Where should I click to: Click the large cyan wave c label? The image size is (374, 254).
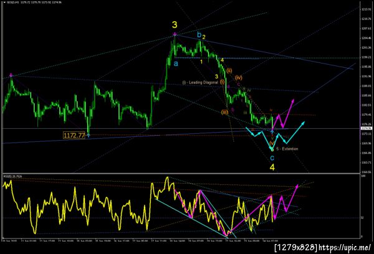pyautogui.click(x=272, y=158)
